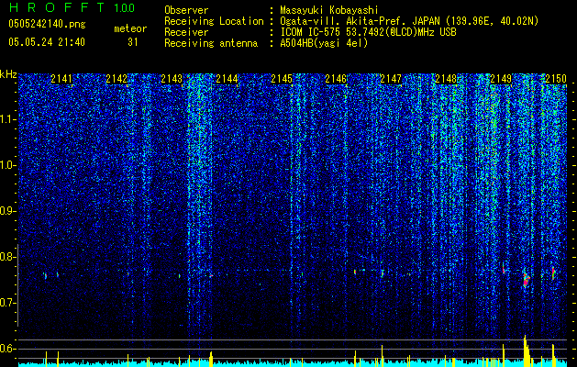Click the 0.9 kHz axis label
The height and width of the screenshot is (367, 577).
click(x=7, y=211)
